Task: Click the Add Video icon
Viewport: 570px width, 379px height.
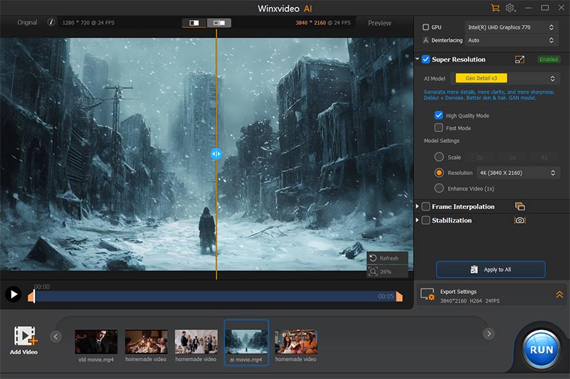Action: click(24, 335)
